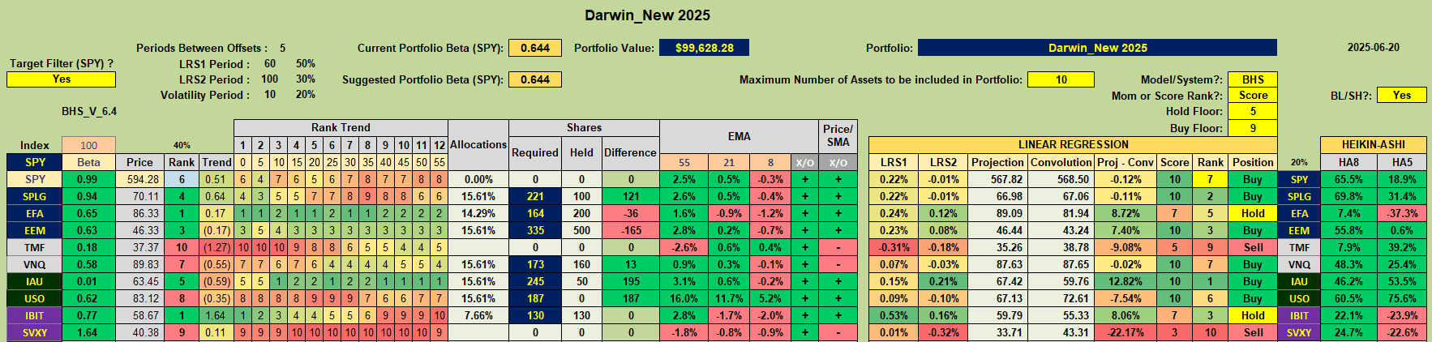Click the IAU Required shares cell 245
This screenshot has height=342, width=1432.
pyautogui.click(x=535, y=281)
